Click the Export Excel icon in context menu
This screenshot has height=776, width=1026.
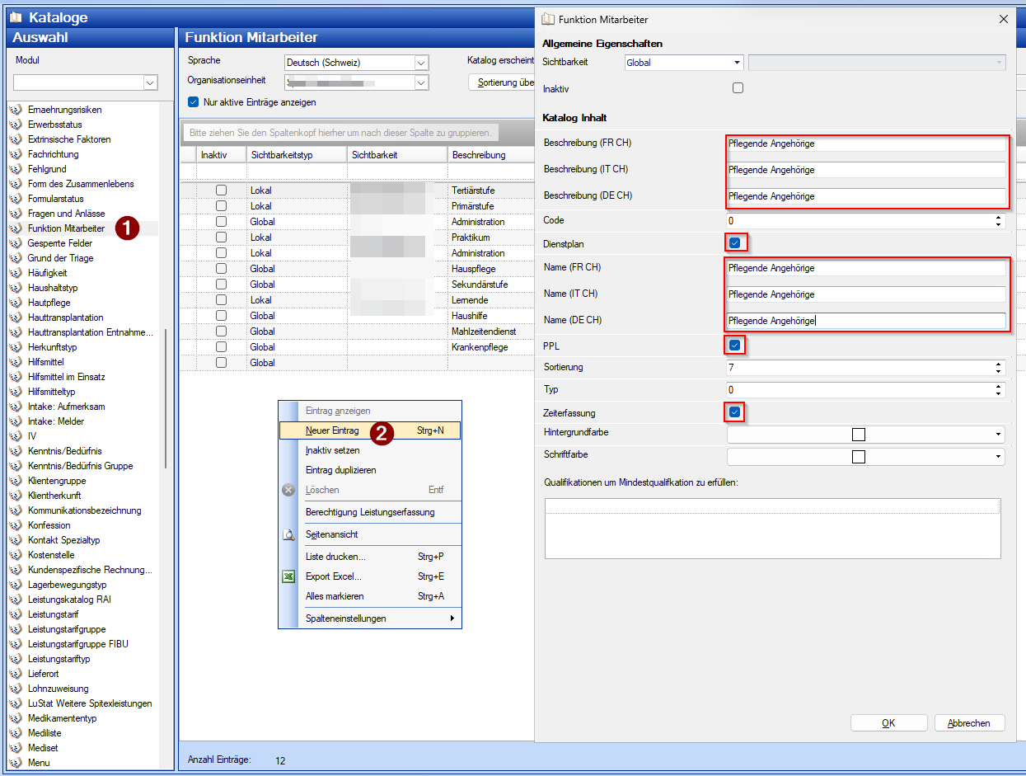[288, 576]
